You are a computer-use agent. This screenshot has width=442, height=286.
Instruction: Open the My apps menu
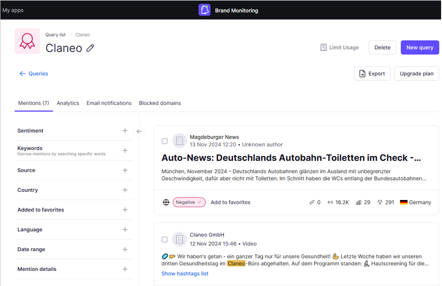point(13,10)
